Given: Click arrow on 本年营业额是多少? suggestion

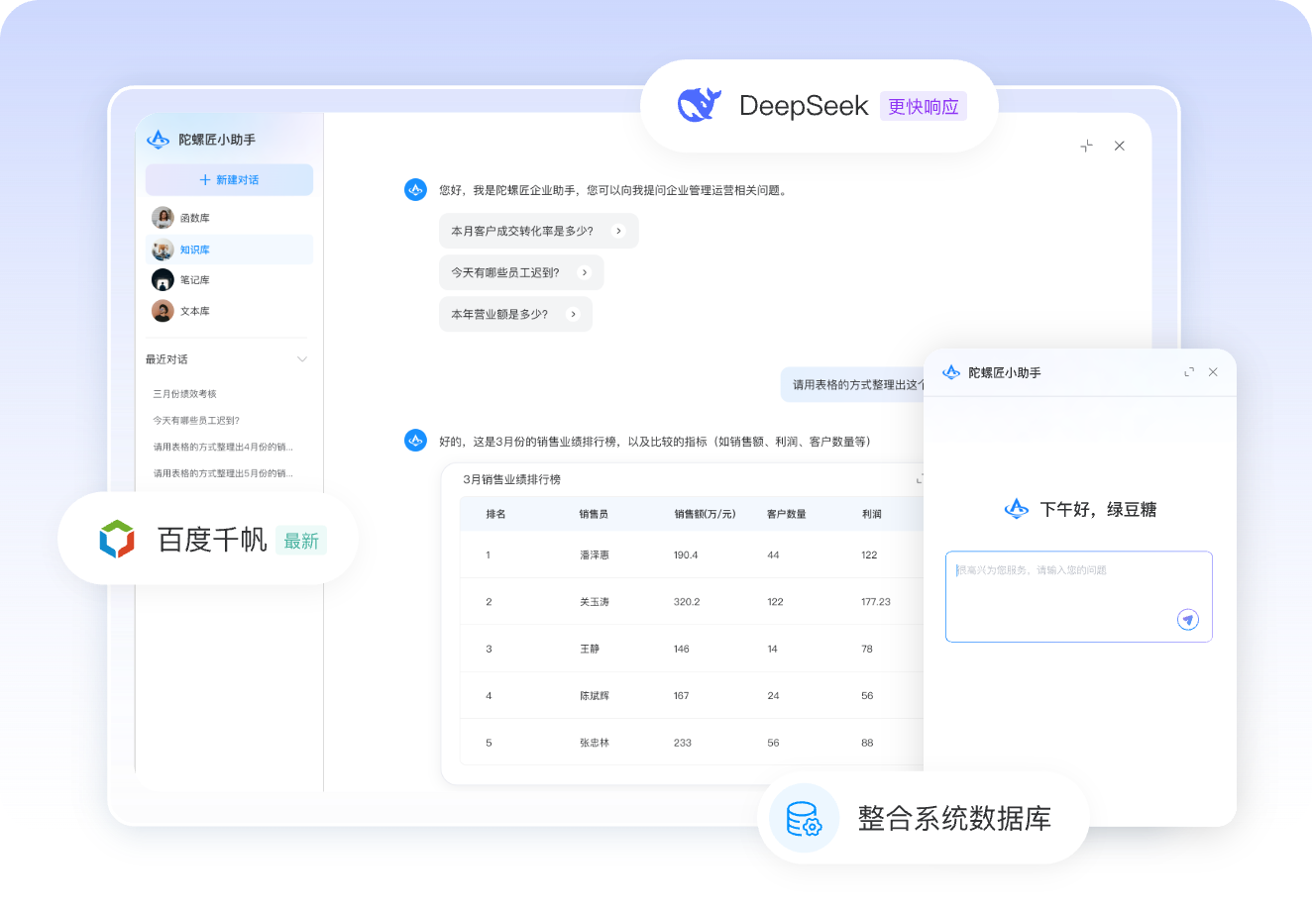Looking at the screenshot, I should (573, 314).
